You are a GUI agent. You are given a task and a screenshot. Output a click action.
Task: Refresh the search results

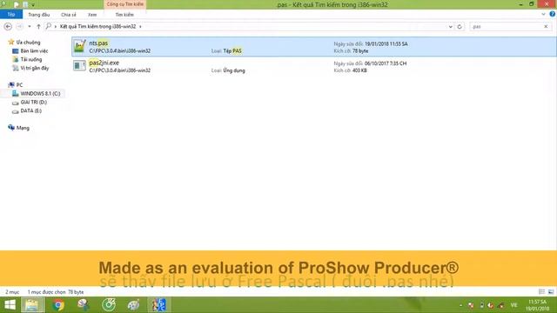460,27
